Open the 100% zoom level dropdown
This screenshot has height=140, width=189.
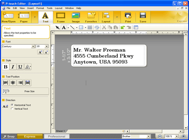[x=177, y=136]
